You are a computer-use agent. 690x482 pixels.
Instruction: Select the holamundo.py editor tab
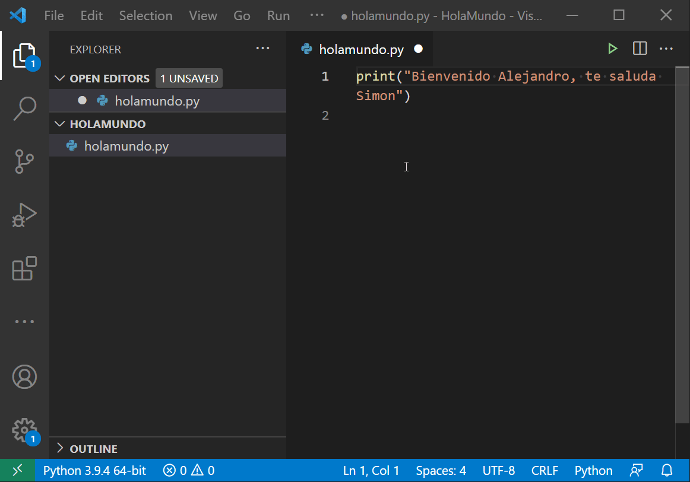pos(360,49)
